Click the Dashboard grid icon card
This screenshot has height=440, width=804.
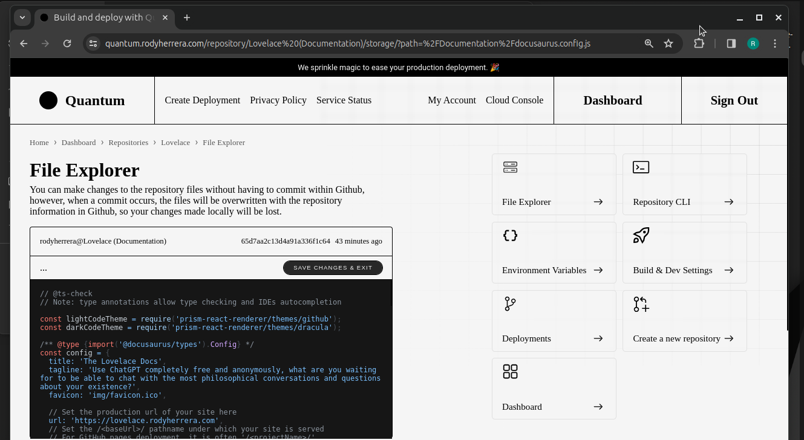(x=510, y=372)
